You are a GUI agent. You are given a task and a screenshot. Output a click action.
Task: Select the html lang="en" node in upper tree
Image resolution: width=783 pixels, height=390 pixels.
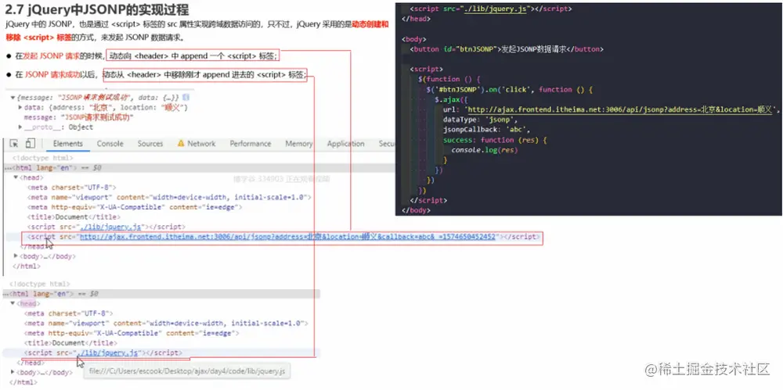45,168
